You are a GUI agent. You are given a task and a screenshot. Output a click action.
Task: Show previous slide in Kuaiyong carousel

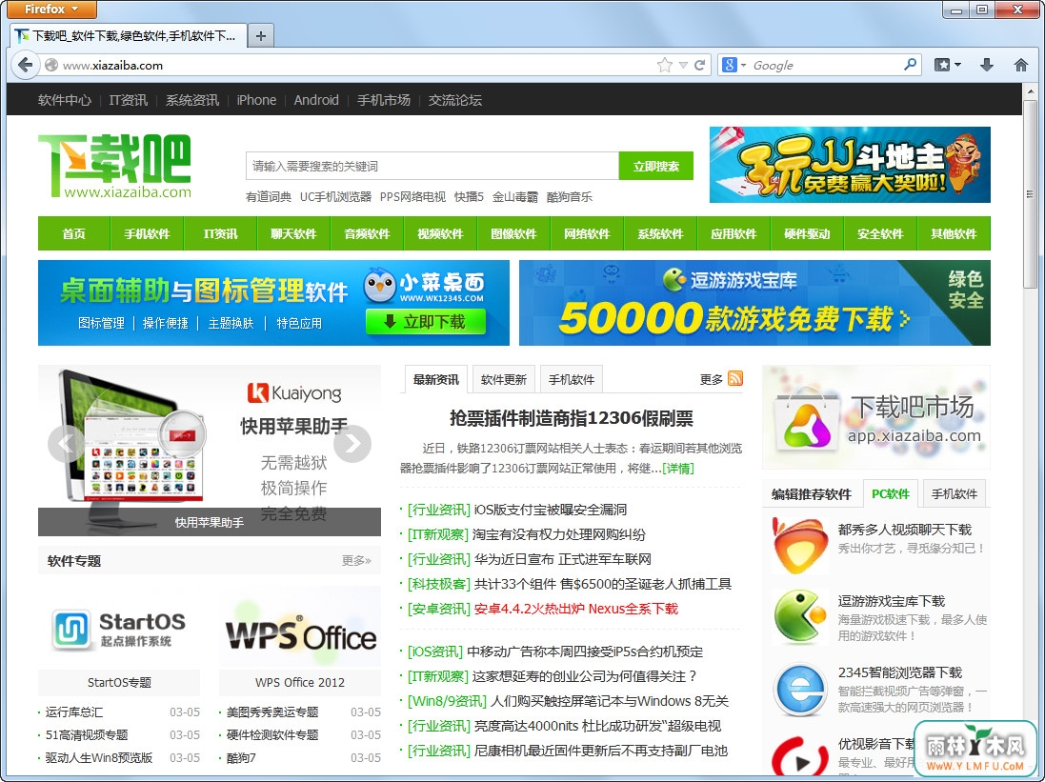(x=66, y=443)
